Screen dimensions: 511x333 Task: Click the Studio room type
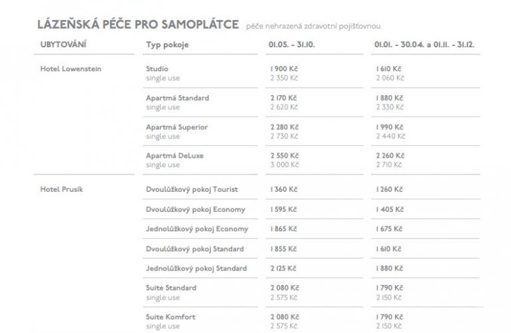coord(157,69)
